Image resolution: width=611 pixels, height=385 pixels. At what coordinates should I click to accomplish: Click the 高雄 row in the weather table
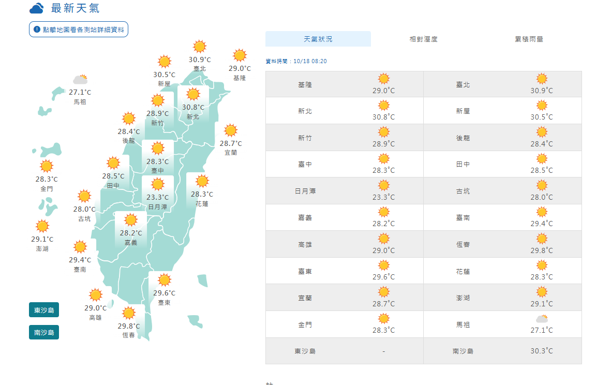pyautogui.click(x=305, y=244)
